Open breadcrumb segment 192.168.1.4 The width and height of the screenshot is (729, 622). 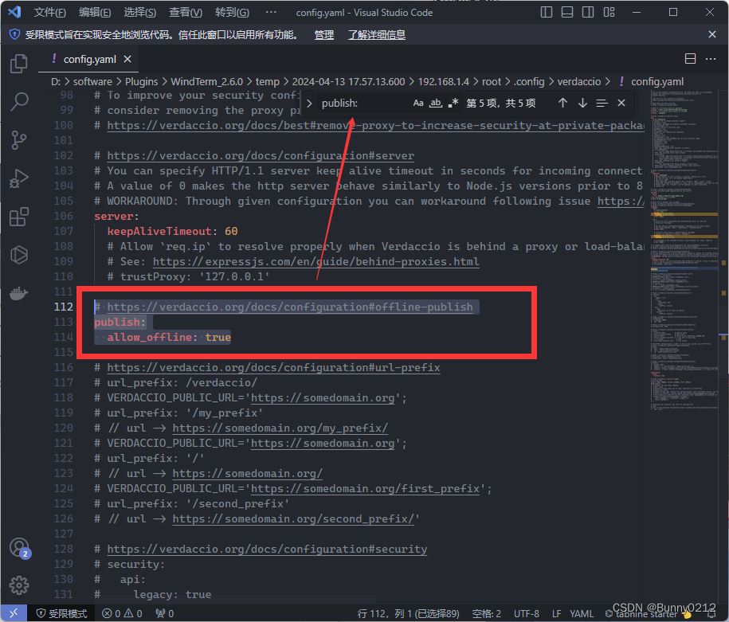coord(444,82)
